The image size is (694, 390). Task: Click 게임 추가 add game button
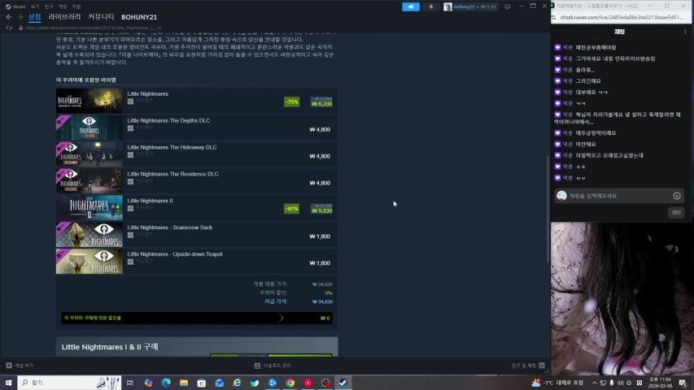pos(20,366)
